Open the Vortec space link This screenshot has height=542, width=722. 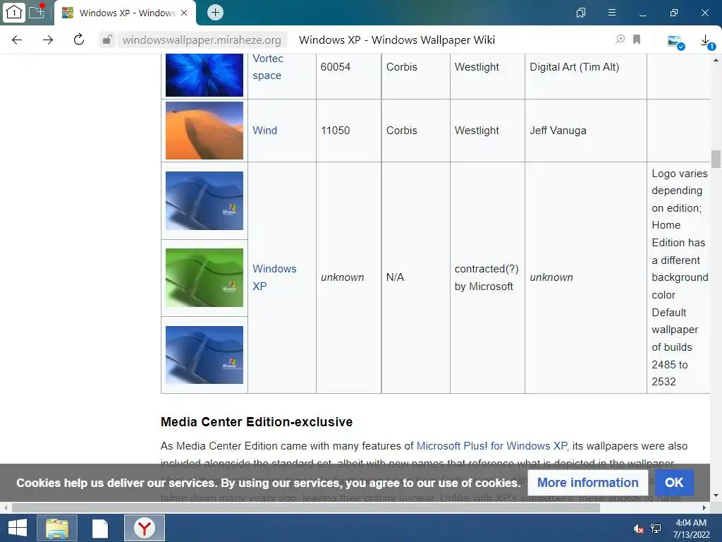tap(267, 67)
